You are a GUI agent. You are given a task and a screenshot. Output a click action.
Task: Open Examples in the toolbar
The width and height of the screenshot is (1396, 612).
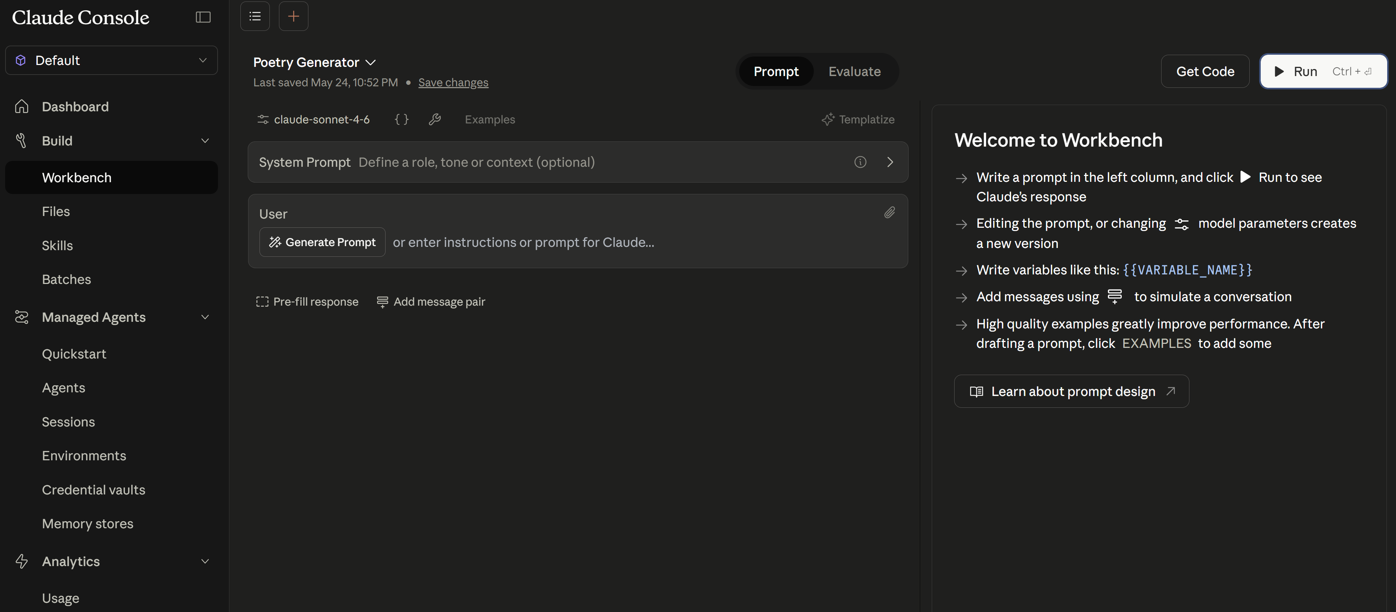click(x=489, y=119)
